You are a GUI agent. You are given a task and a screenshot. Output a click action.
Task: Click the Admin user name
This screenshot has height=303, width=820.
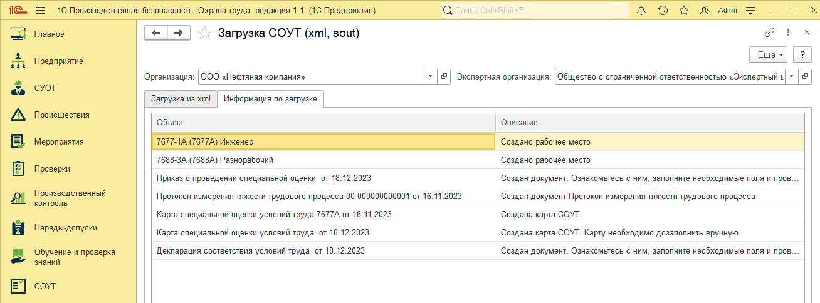tap(727, 11)
